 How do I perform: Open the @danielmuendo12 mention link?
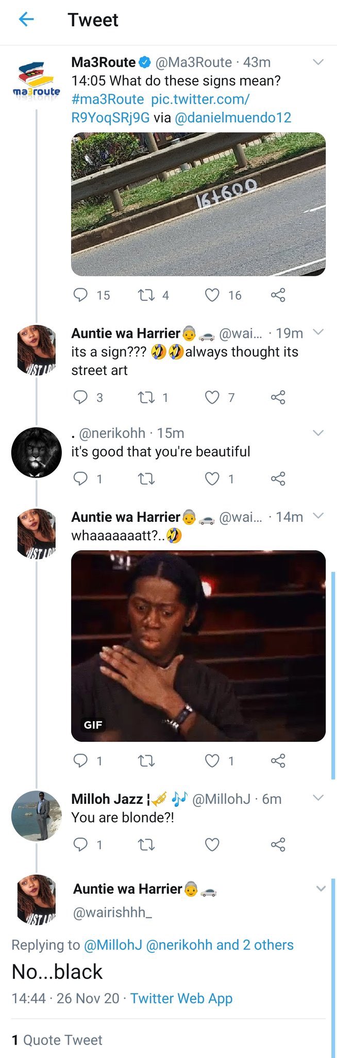pyautogui.click(x=233, y=118)
